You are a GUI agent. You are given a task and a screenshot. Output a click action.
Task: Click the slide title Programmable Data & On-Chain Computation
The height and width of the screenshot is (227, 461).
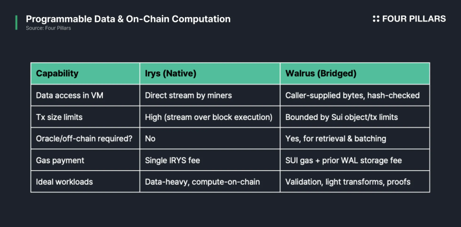click(x=128, y=19)
